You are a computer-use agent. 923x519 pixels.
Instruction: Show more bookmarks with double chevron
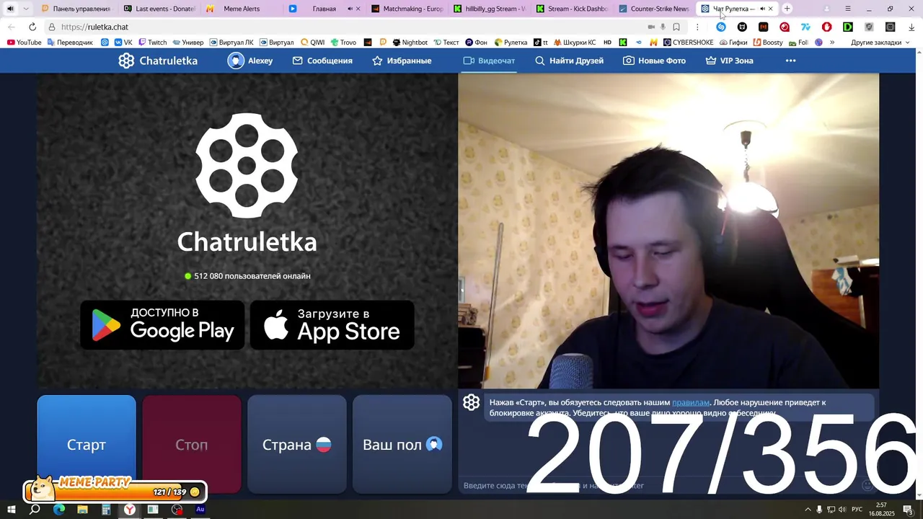pos(831,43)
